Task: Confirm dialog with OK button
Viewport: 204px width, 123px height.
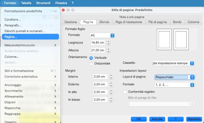Action: click(139, 119)
